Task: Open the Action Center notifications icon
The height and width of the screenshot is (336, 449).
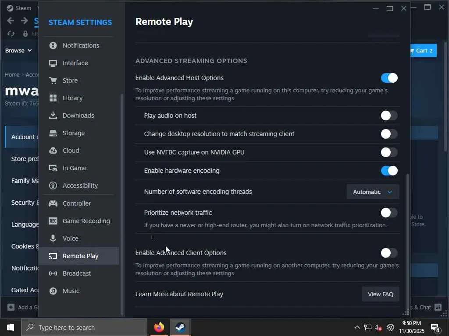Action: pyautogui.click(x=435, y=327)
